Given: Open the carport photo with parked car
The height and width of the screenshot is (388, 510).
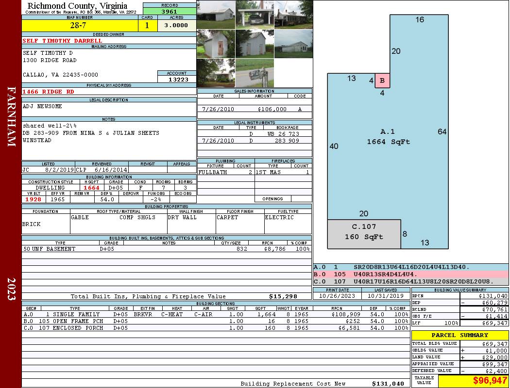Looking at the screenshot, I should tap(255, 15).
